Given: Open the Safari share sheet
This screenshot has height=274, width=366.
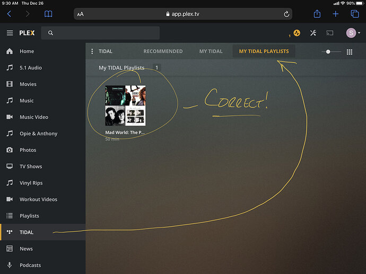Looking at the screenshot, I should [x=317, y=14].
